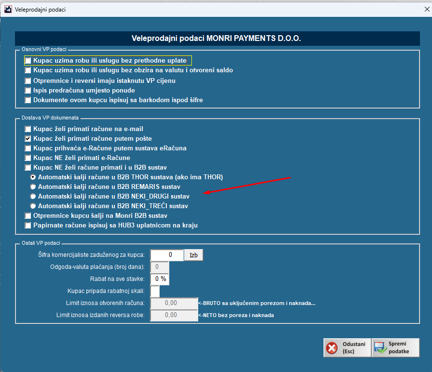Click the '<-NETO bez poreza i naknada' note
This screenshot has height=372, width=432.
(236, 315)
